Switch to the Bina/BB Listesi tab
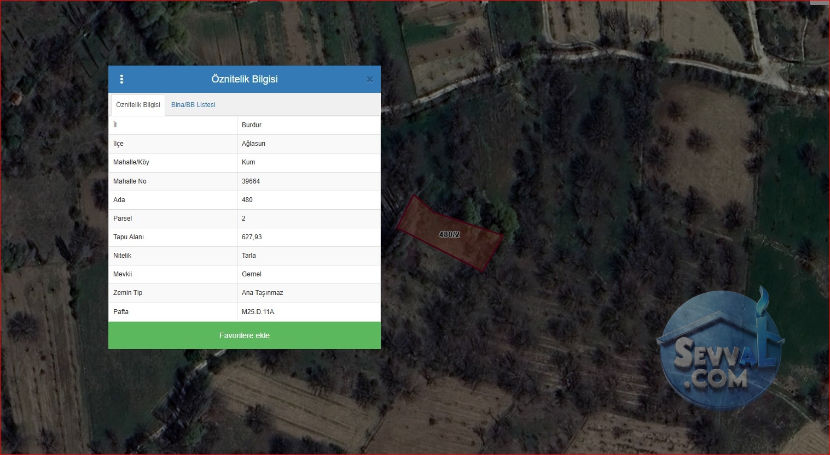Screen dimensions: 830x455 pyautogui.click(x=193, y=105)
